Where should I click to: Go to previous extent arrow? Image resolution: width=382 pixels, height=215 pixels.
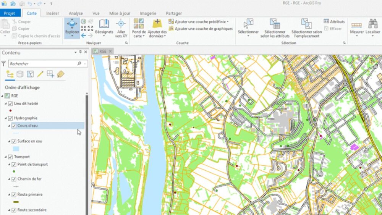click(83, 36)
